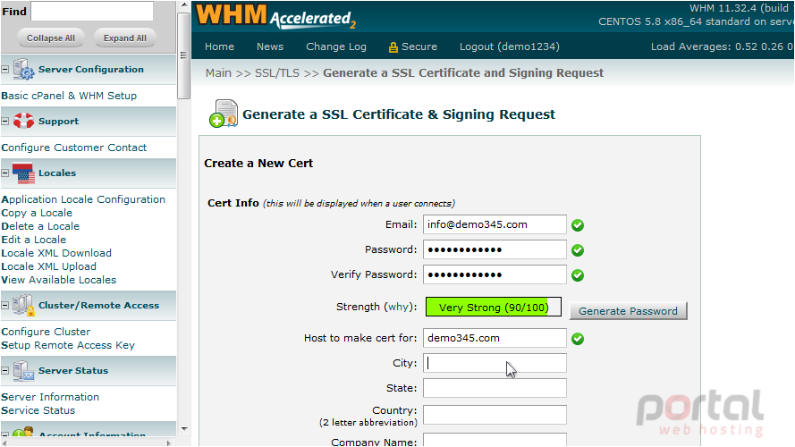
Task: Collapse the Server Status section
Action: click(x=5, y=371)
